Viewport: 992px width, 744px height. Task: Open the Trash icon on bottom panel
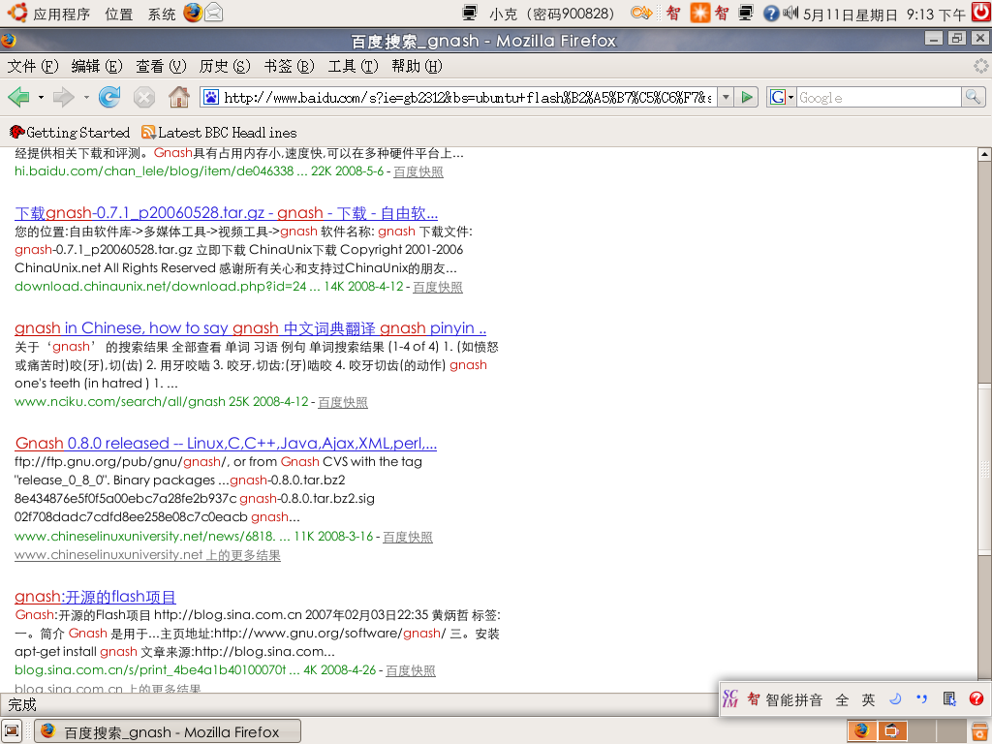point(979,731)
